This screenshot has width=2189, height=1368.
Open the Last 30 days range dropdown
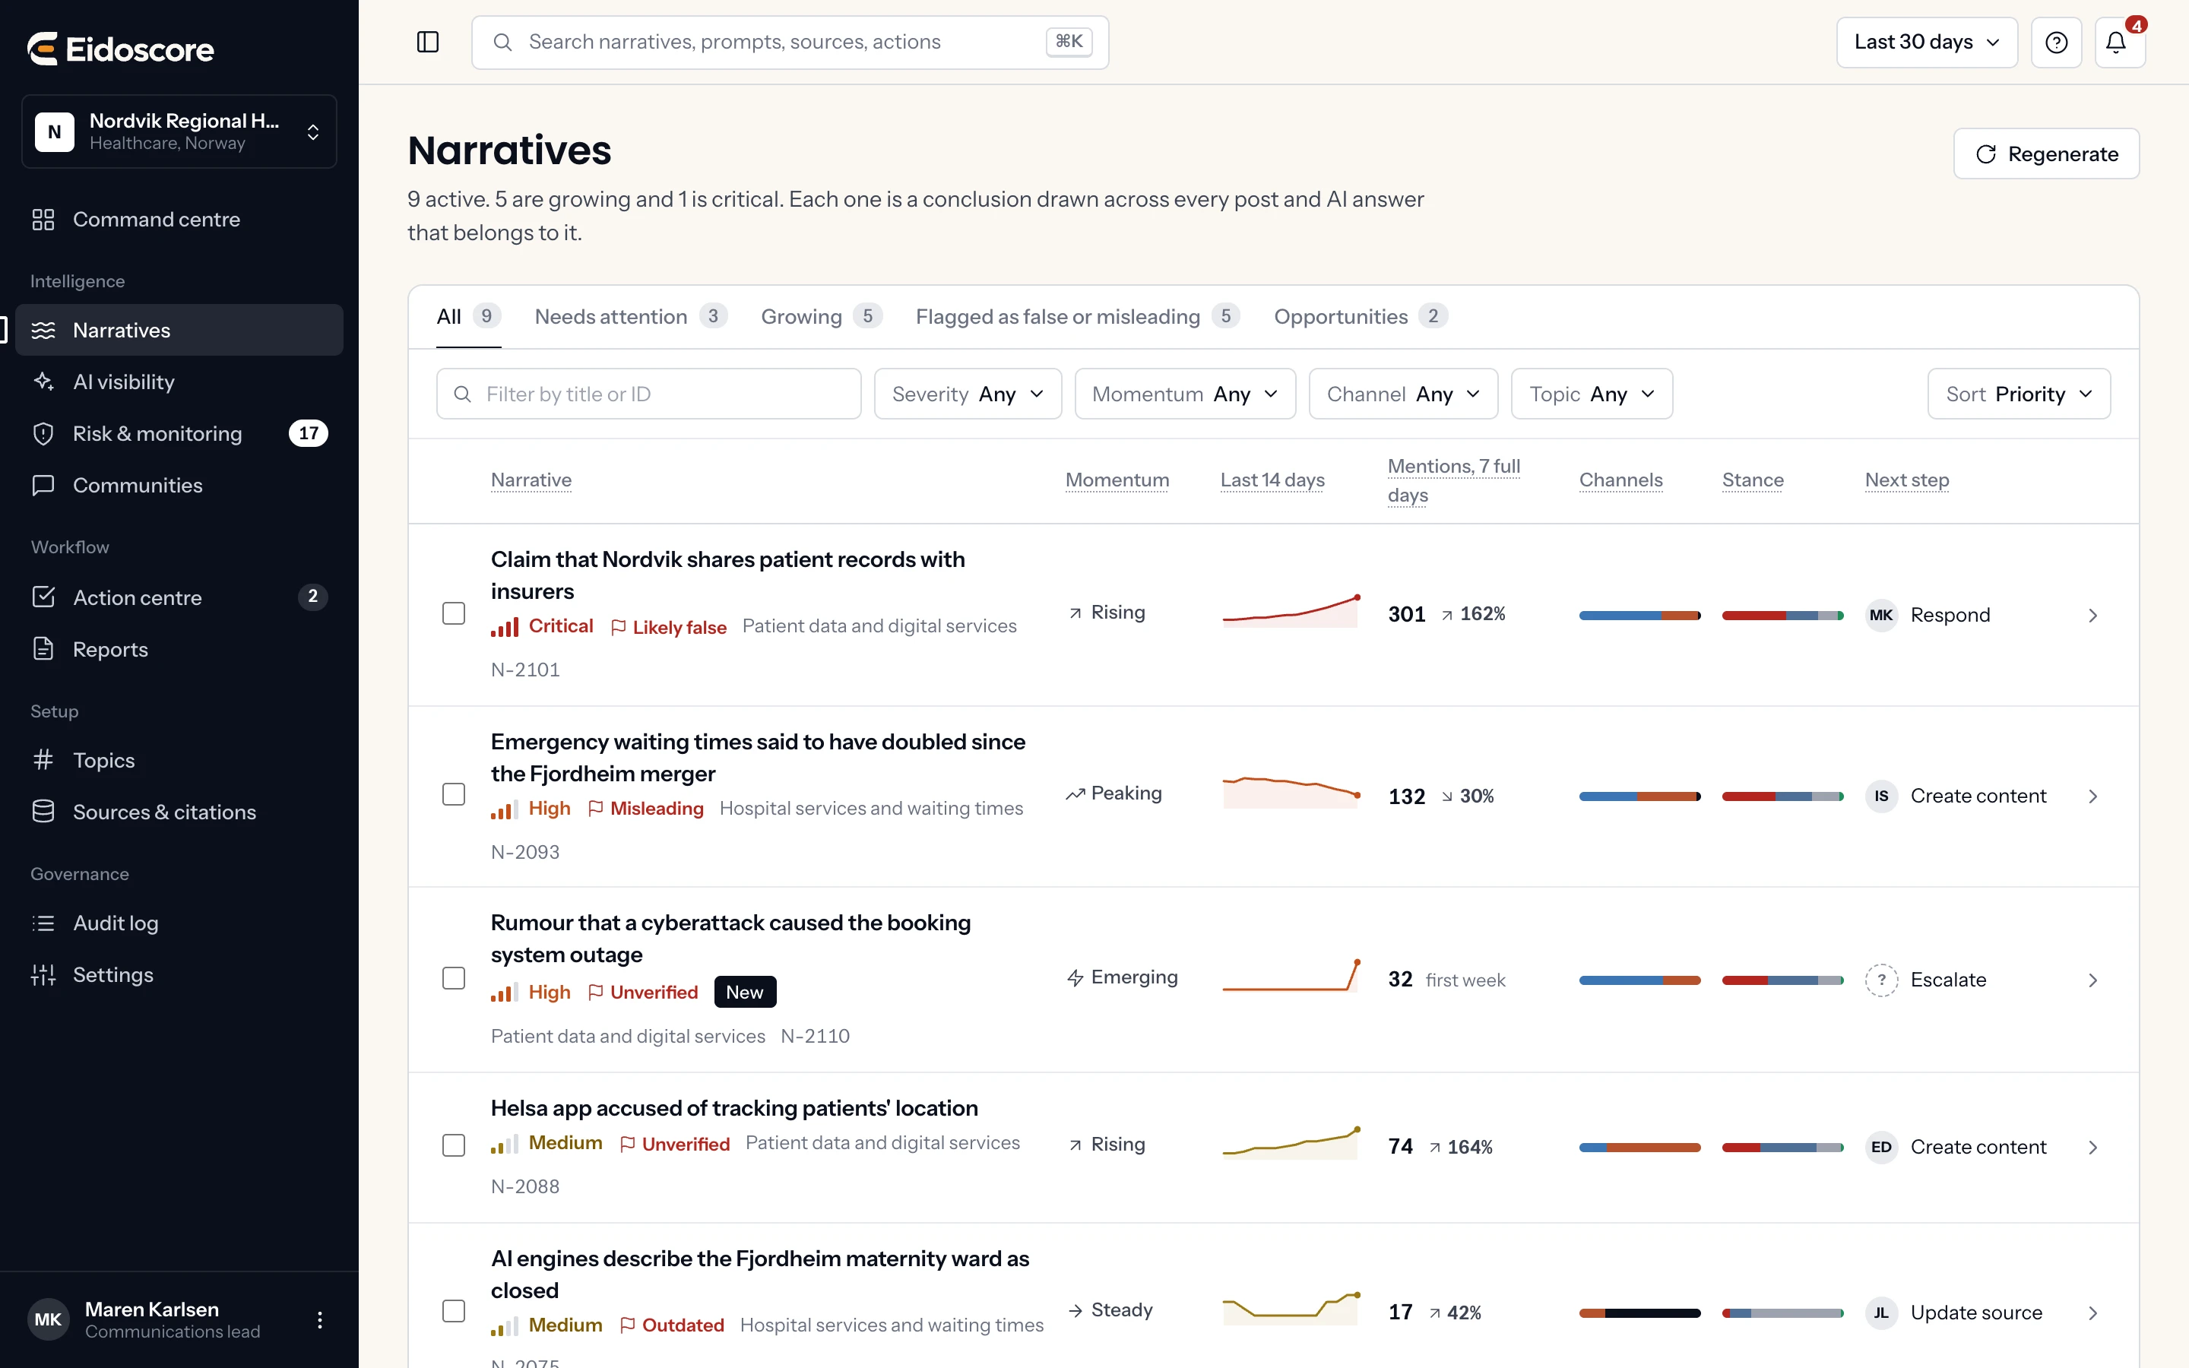(1927, 43)
